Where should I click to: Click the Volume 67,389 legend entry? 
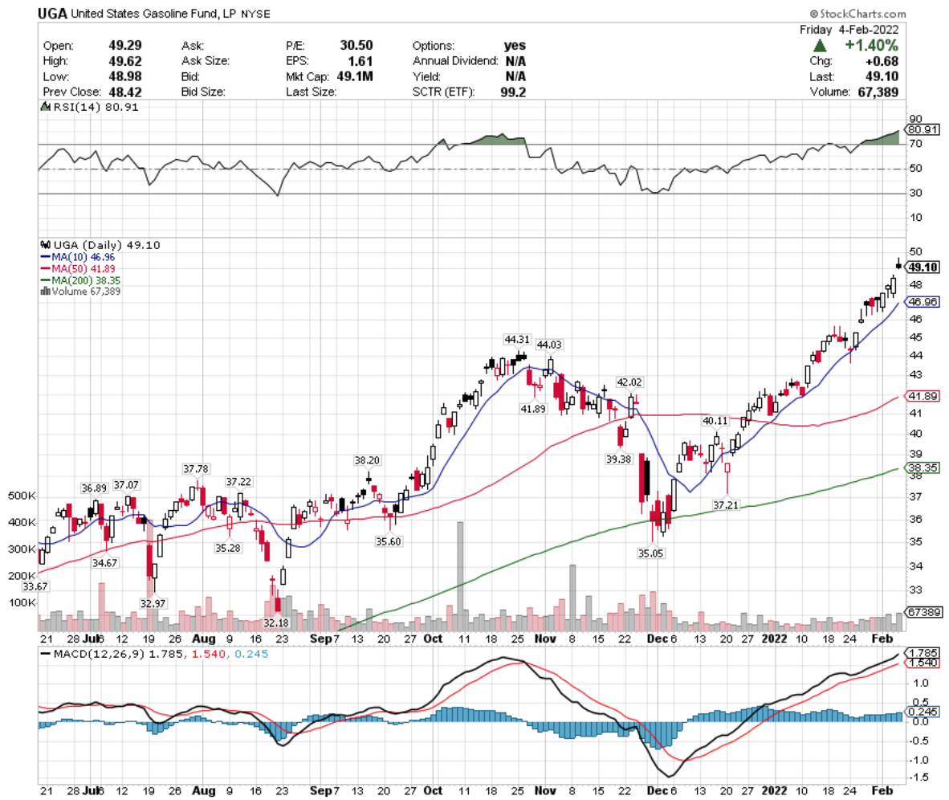[x=80, y=292]
